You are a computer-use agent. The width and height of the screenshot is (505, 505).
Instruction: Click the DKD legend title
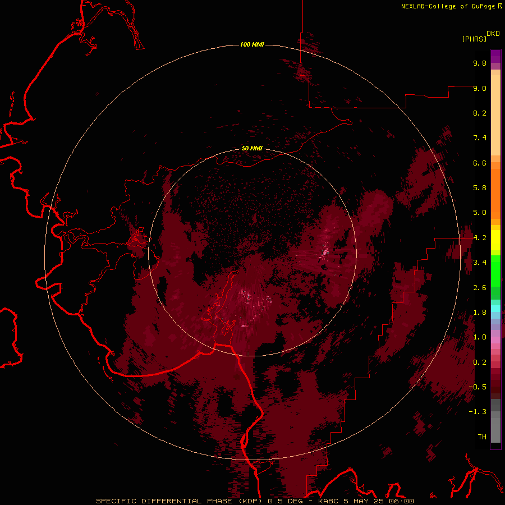pos(493,34)
